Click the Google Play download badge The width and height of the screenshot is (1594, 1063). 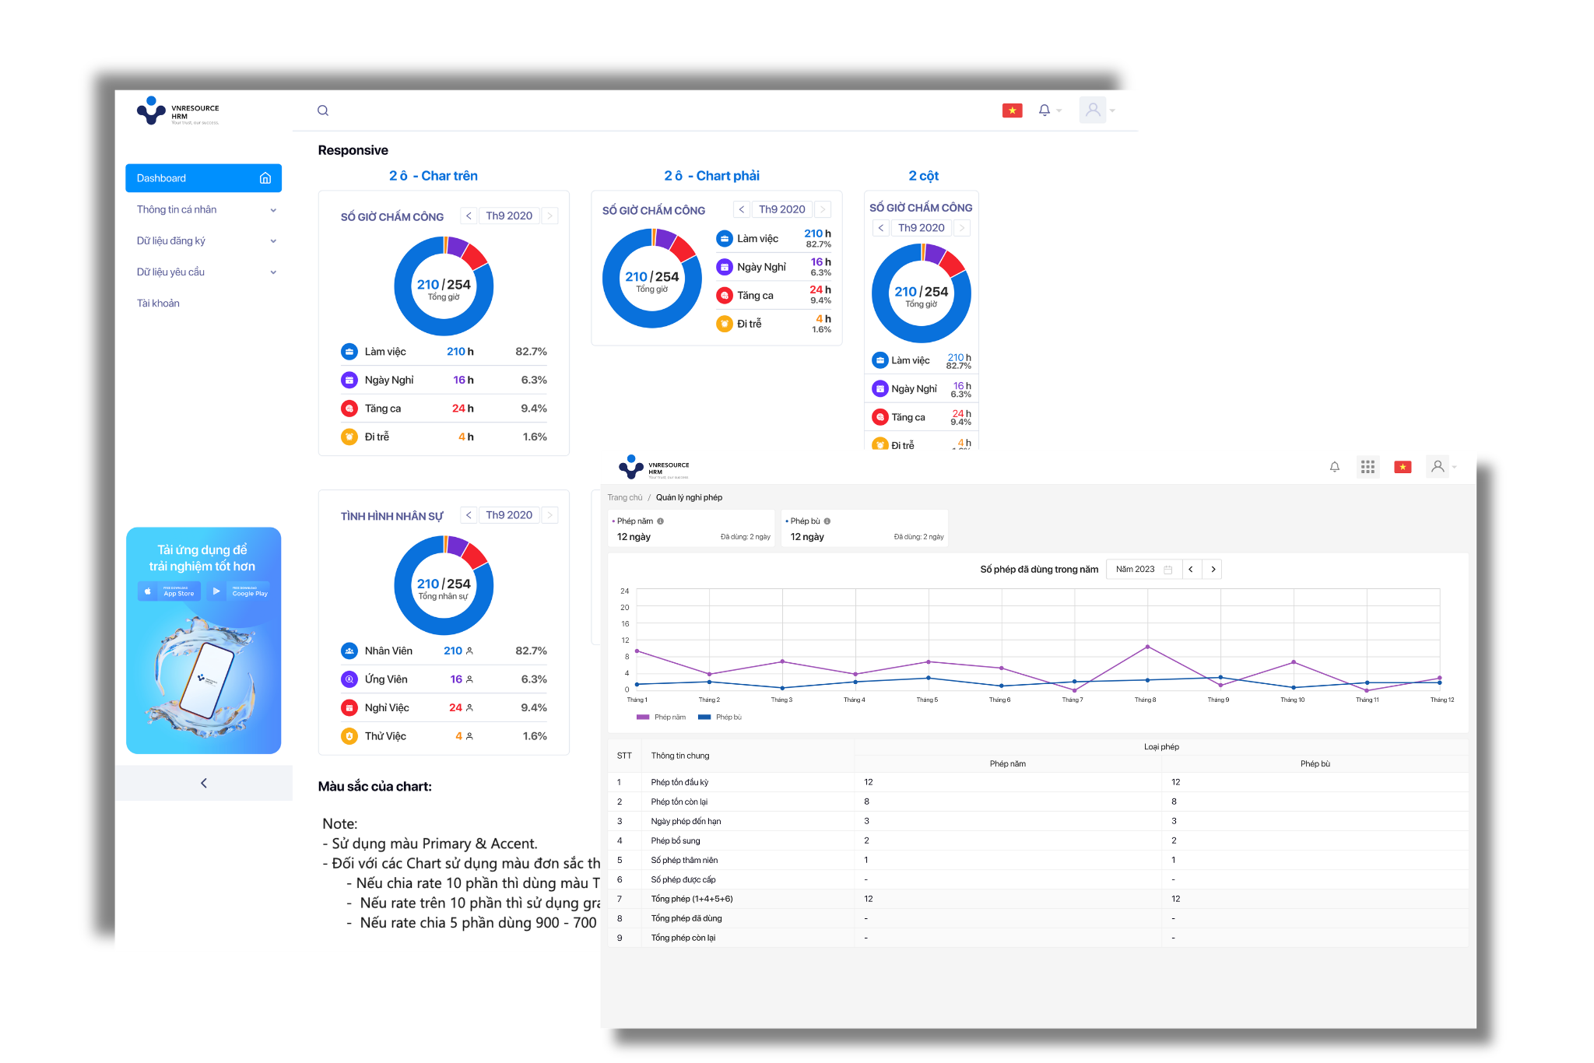pos(238,591)
